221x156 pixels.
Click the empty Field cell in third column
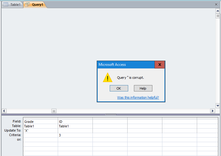coord(110,122)
